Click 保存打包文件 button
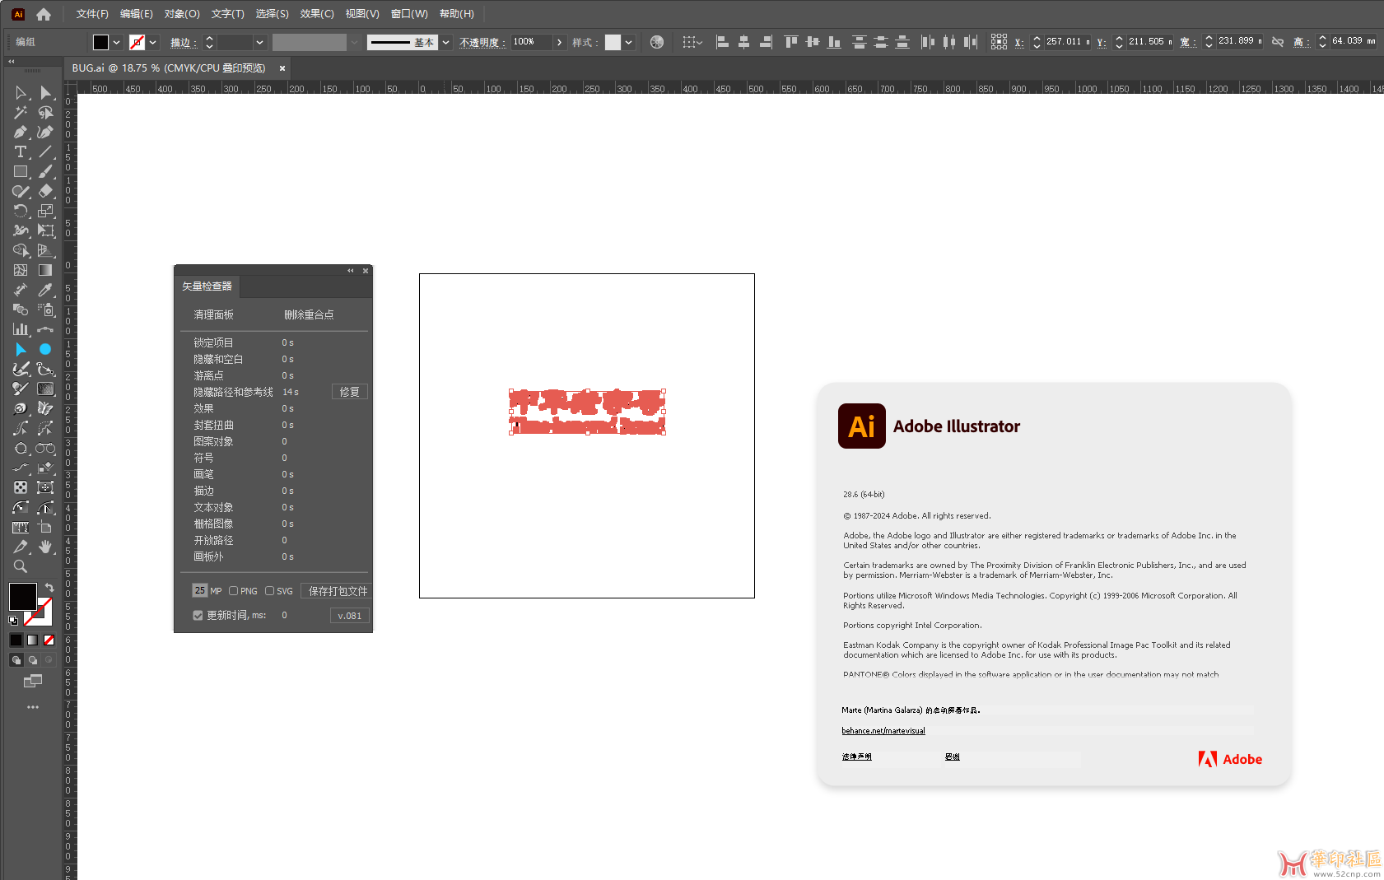Screen dimensions: 1384x880 pos(338,591)
